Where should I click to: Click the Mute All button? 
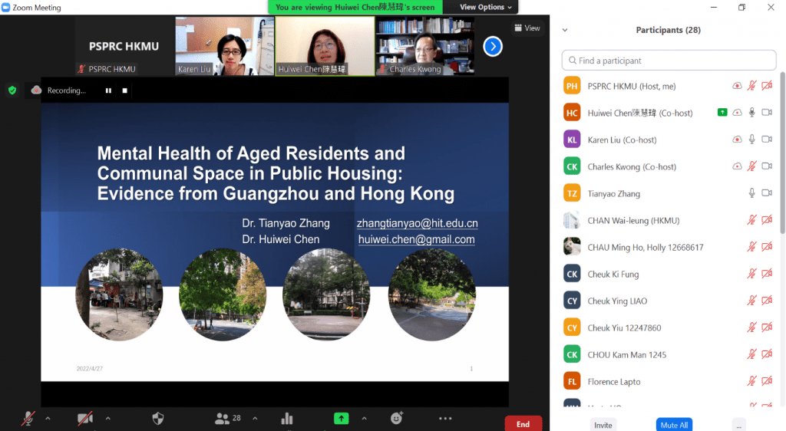tap(674, 425)
